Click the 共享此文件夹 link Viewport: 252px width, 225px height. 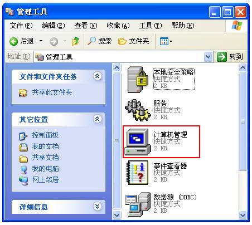point(52,92)
